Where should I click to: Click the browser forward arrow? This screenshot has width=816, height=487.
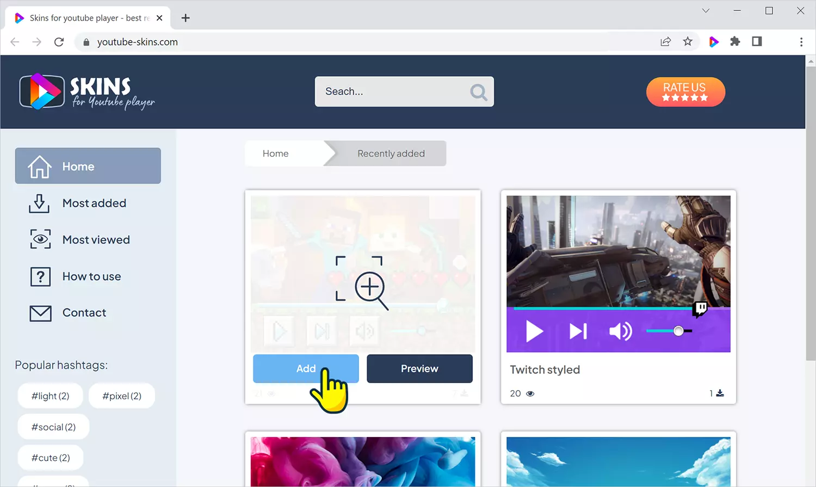pyautogui.click(x=37, y=42)
